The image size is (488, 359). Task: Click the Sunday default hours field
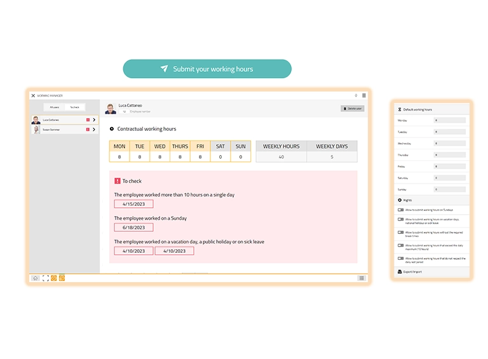pos(450,189)
